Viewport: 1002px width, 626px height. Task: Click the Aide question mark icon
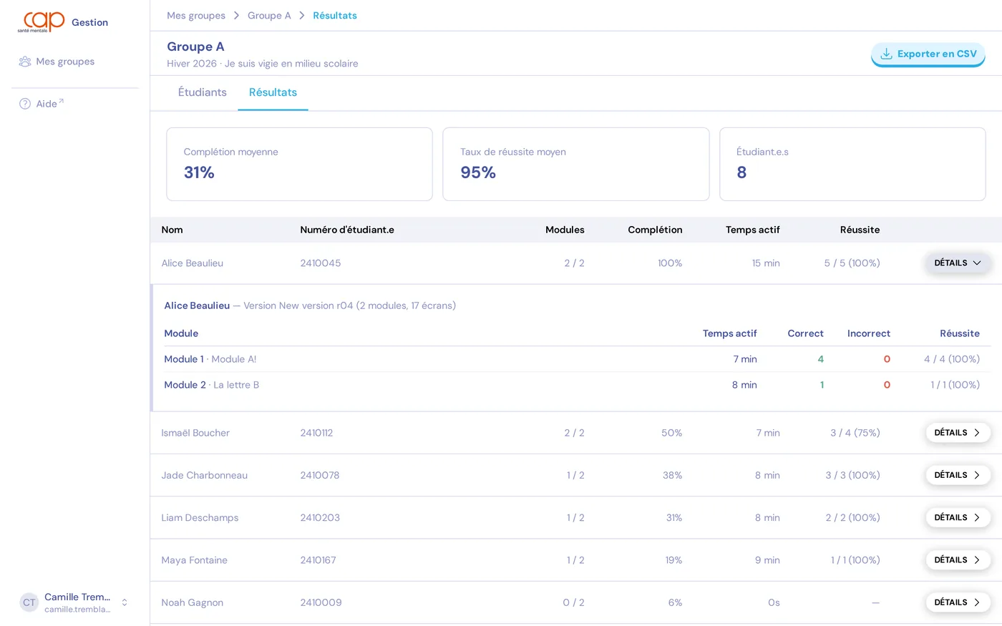(x=25, y=104)
